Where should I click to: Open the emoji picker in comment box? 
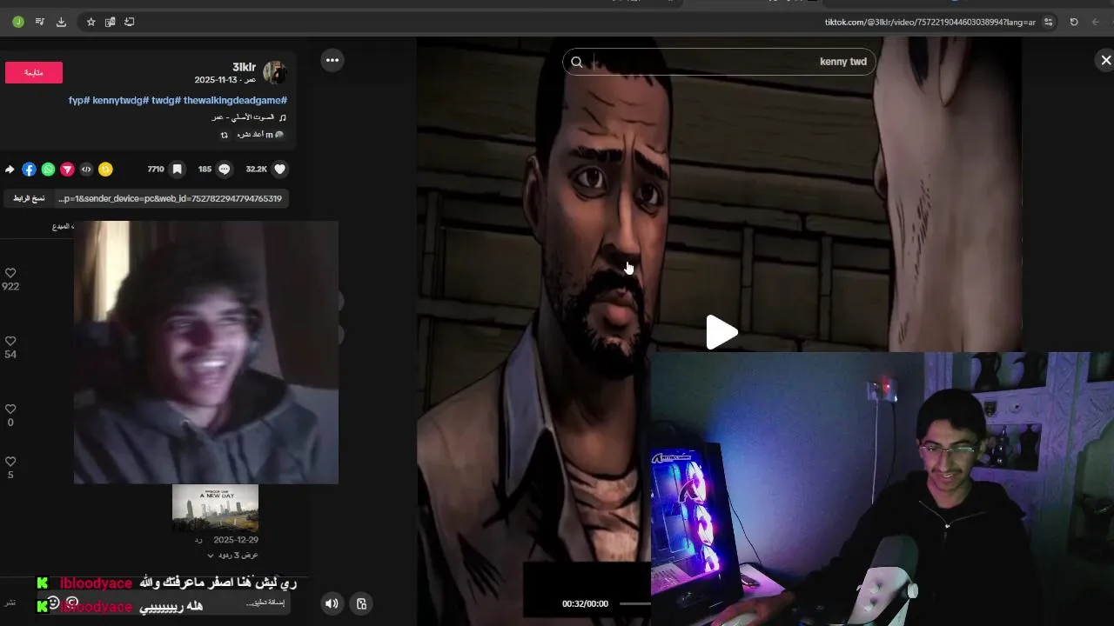[x=53, y=602]
